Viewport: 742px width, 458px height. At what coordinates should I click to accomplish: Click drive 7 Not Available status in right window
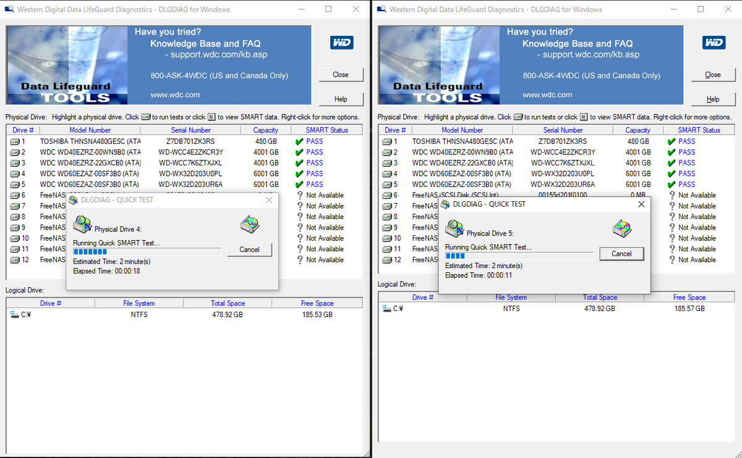(697, 206)
